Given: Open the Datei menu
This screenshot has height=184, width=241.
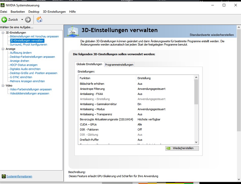Looking at the screenshot, I should (4, 12).
